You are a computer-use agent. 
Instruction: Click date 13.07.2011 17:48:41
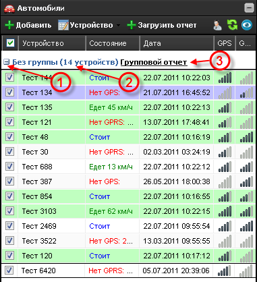pos(176,122)
